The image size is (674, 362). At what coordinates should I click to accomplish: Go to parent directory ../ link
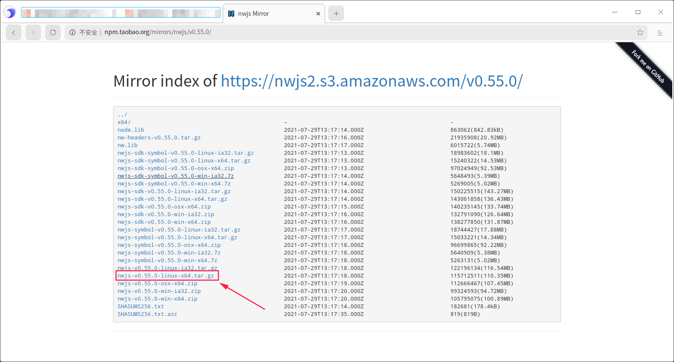click(122, 114)
